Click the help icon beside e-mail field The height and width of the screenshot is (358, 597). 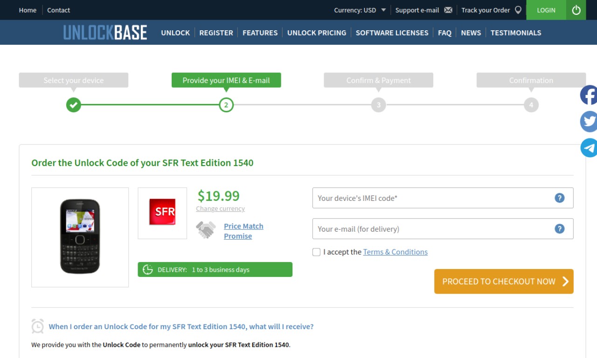pos(559,229)
